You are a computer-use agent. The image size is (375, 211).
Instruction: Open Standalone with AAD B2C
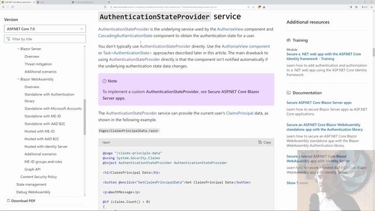(45, 124)
